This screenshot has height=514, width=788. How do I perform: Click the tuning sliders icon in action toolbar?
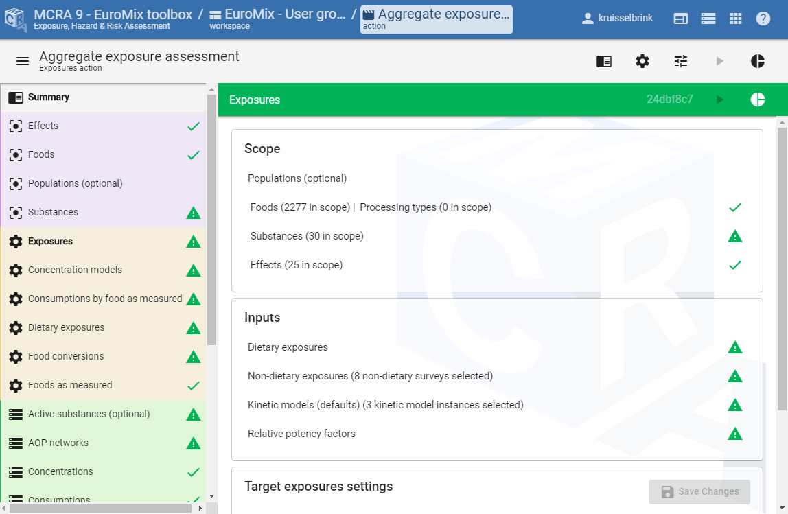680,61
